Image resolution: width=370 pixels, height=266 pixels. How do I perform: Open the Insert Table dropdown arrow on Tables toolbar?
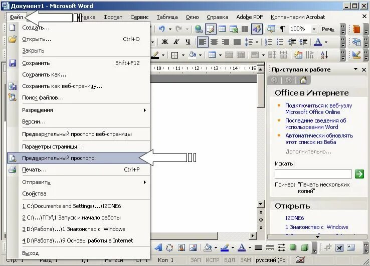click(x=220, y=55)
